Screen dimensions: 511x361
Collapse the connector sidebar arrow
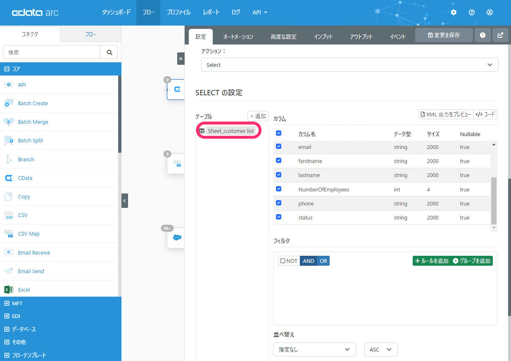pos(125,201)
